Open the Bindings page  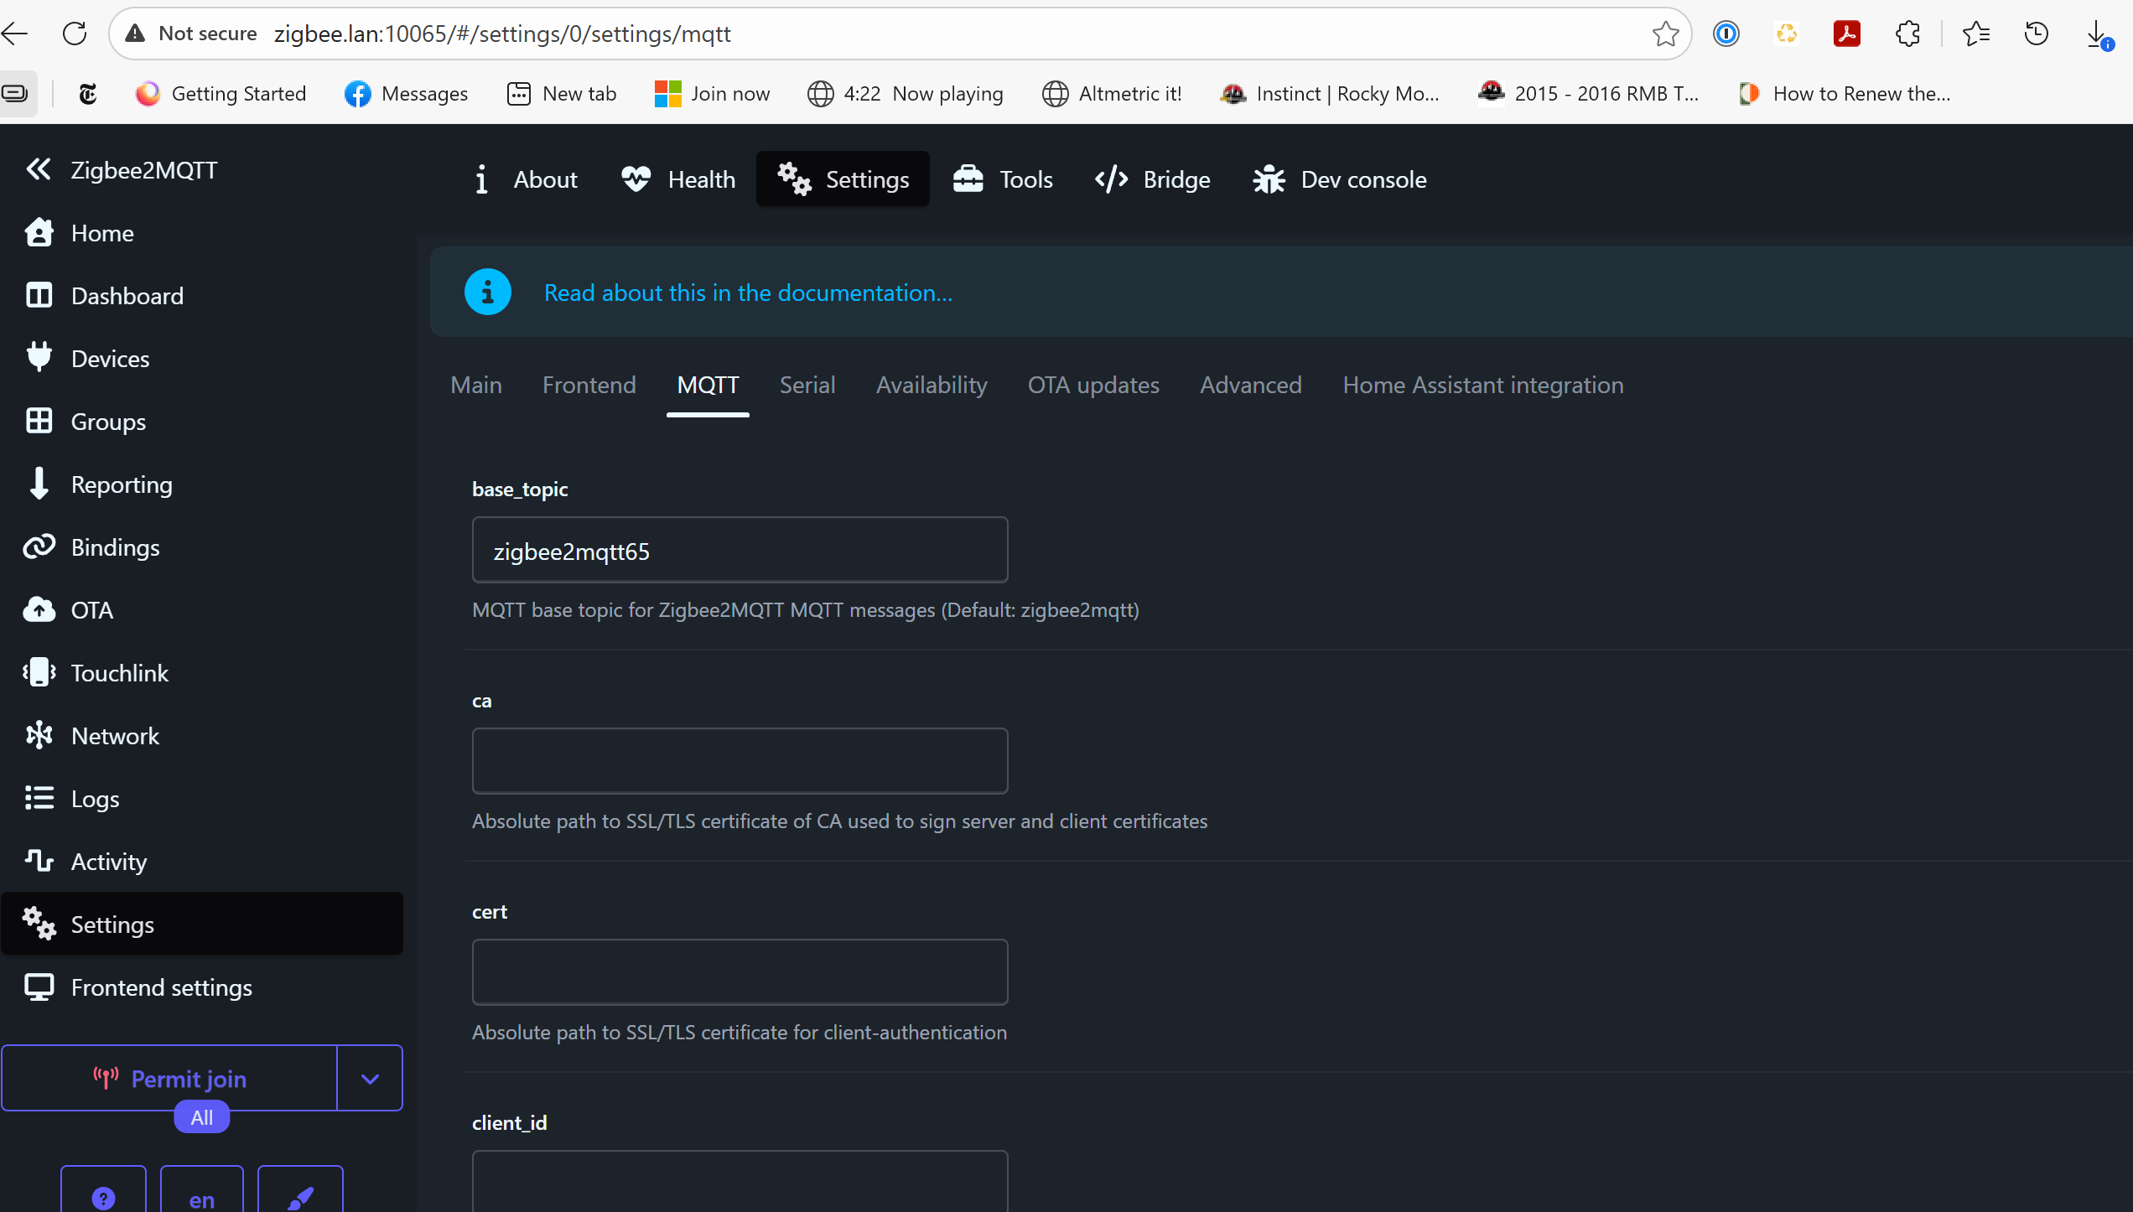[x=114, y=547]
